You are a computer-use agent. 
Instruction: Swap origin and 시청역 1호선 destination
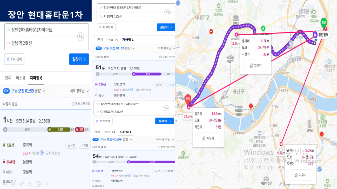coord(168,12)
